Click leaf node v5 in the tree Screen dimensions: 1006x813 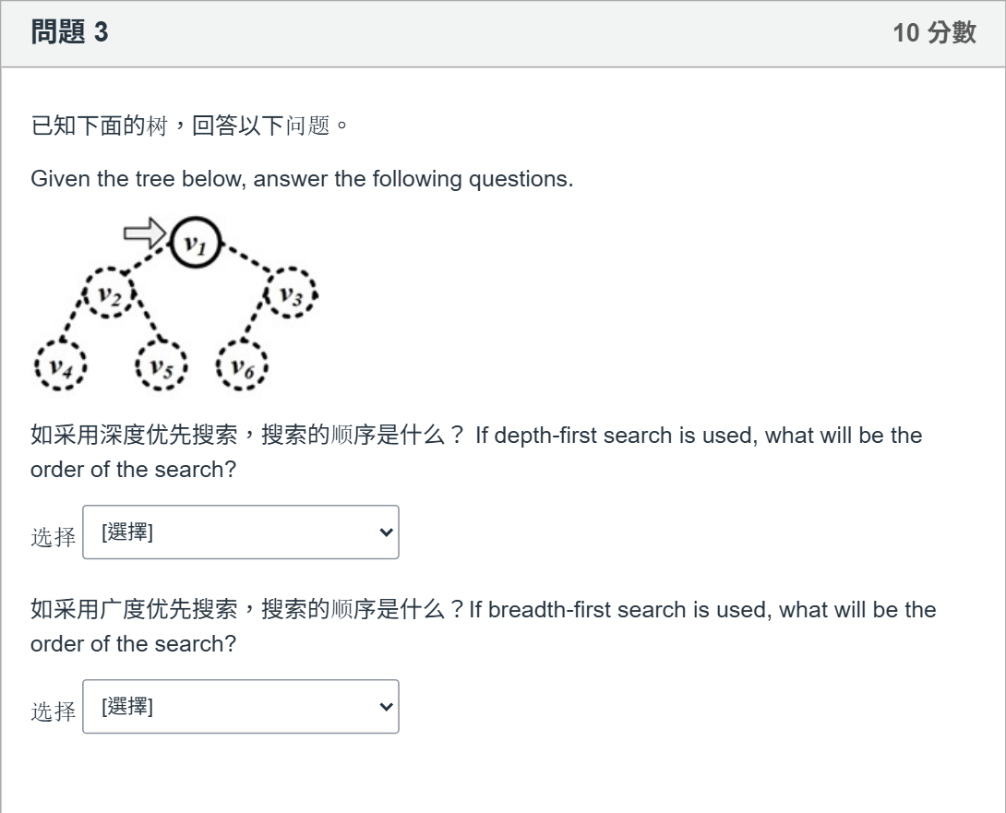click(161, 366)
